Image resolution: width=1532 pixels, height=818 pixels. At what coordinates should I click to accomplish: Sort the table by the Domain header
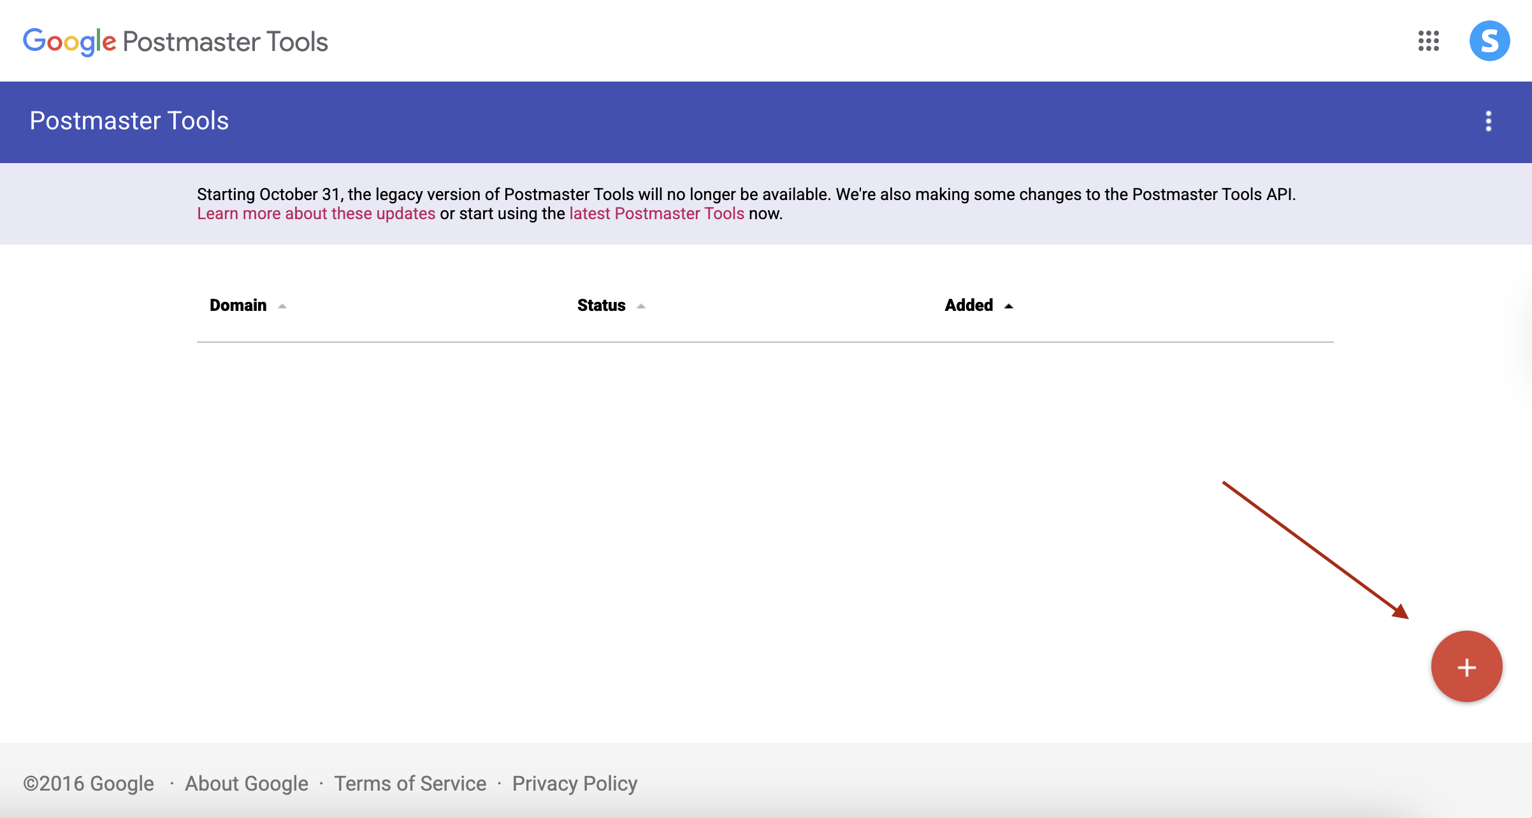click(238, 305)
